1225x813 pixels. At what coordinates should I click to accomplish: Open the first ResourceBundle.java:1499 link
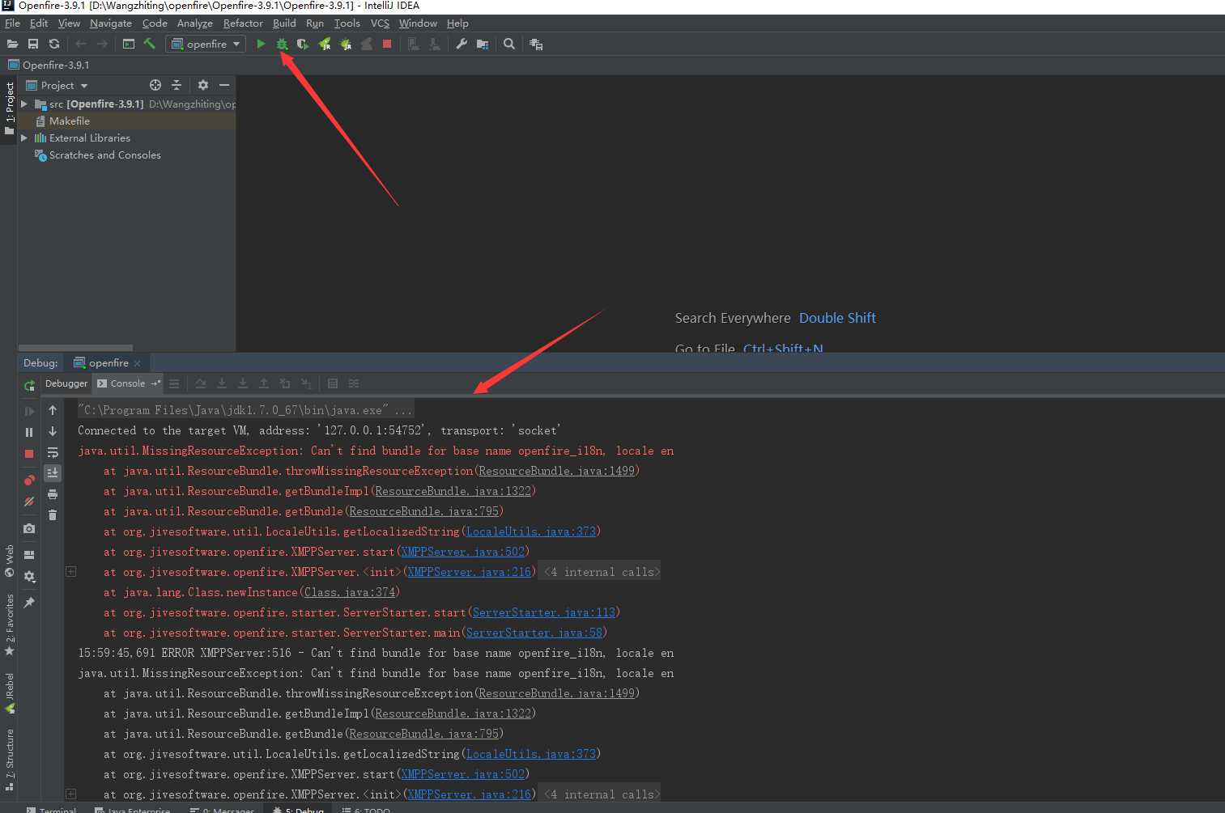tap(557, 471)
